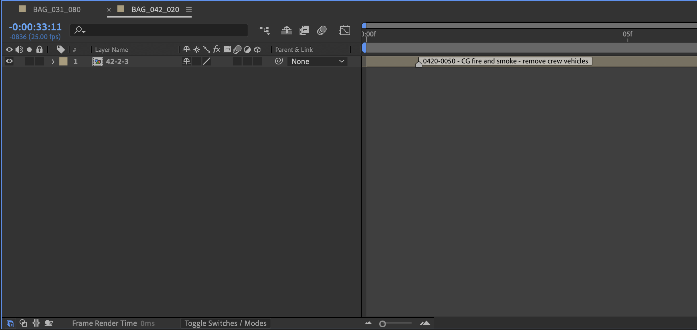
Task: Toggle the quality switch on layer 42-2-3
Action: pyautogui.click(x=207, y=61)
